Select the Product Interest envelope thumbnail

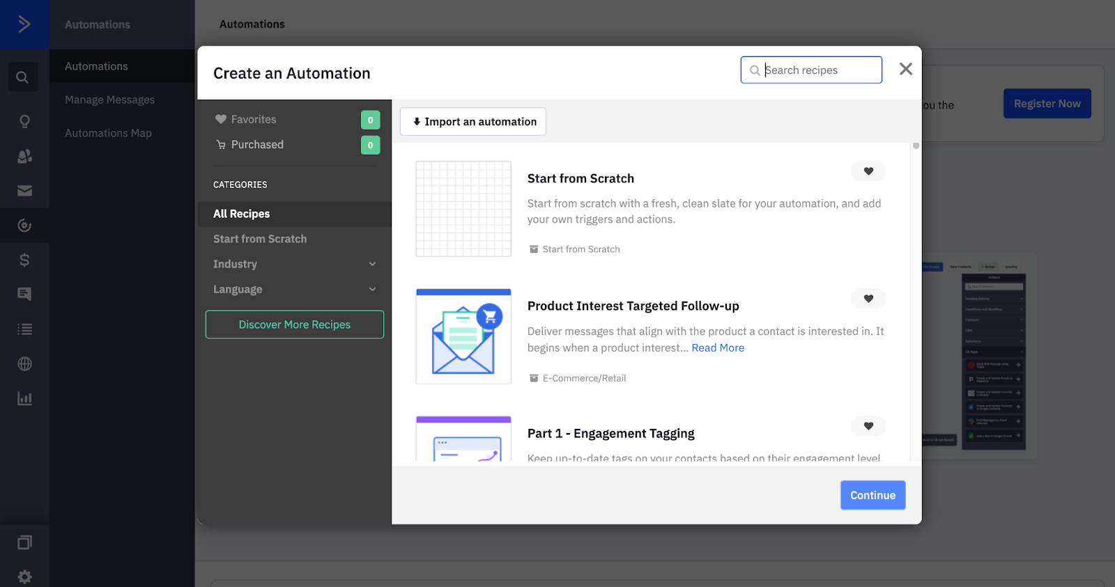pos(463,336)
